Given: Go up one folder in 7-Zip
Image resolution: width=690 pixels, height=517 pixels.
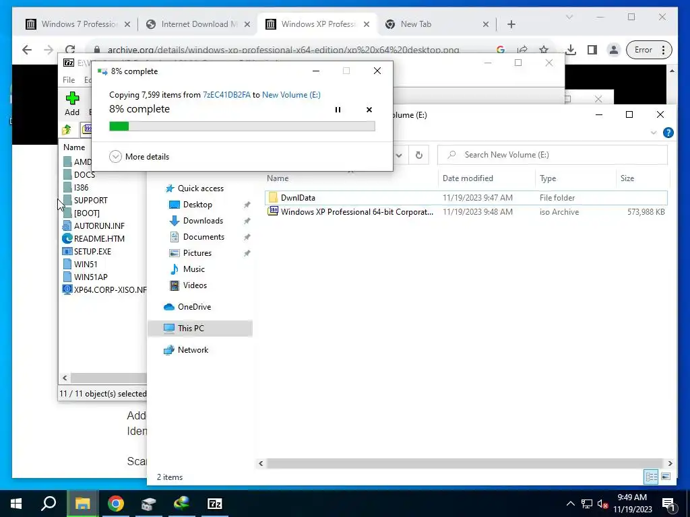Looking at the screenshot, I should pos(67,130).
